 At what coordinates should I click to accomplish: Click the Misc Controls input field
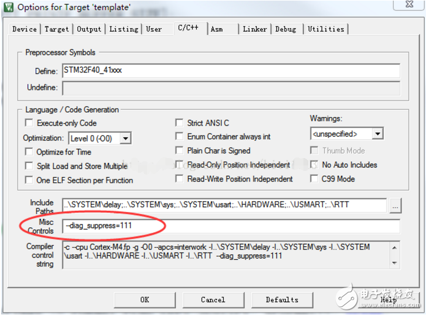[231, 226]
